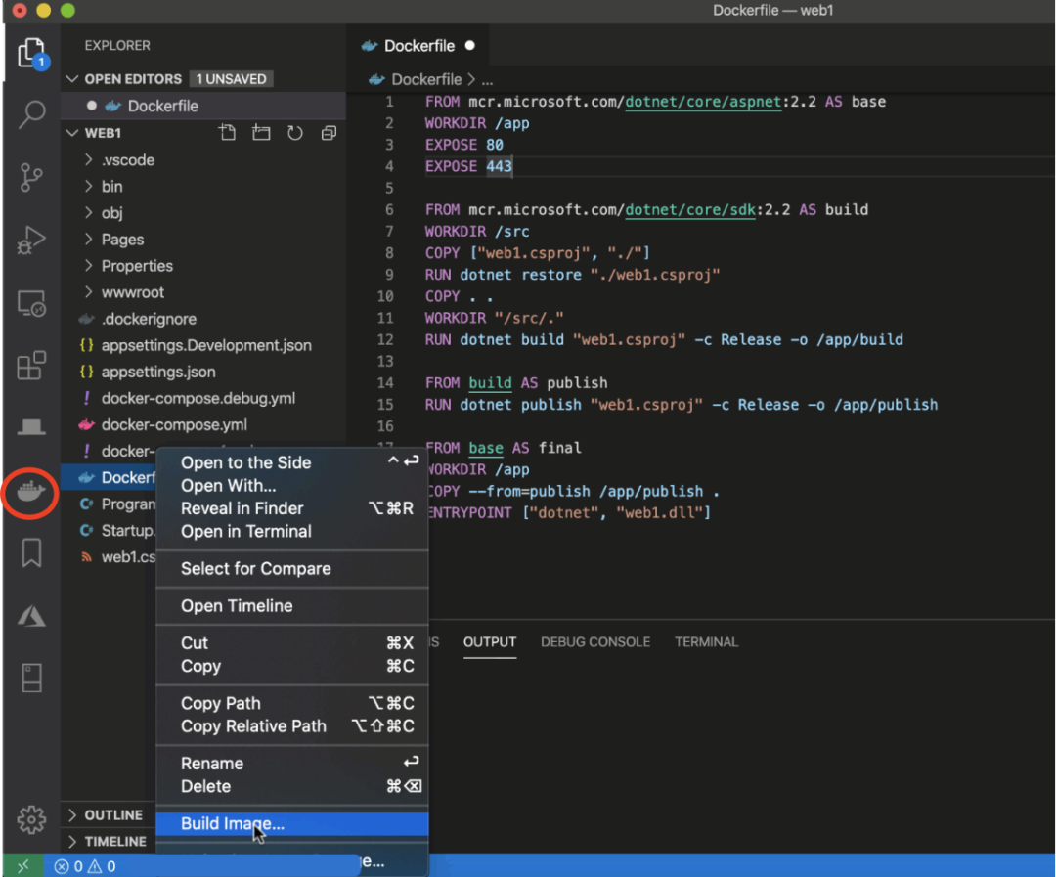Screen dimensions: 1056x877
Task: Select Copy Relative Path menu entry
Action: (x=292, y=726)
